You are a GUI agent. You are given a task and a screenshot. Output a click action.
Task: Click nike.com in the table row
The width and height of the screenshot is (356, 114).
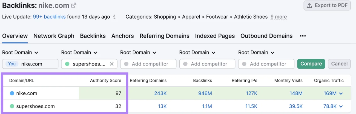tap(27, 93)
